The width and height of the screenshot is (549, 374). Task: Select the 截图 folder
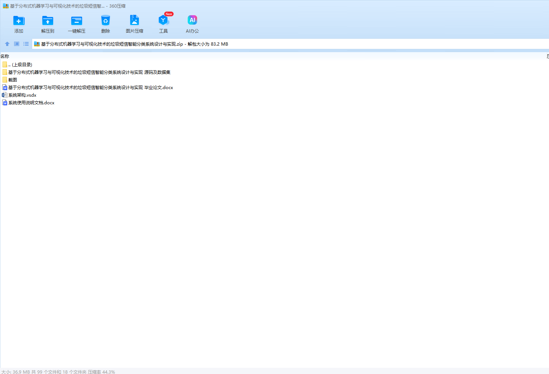point(10,80)
